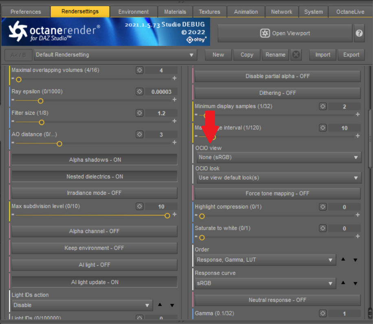Toggle Force tone mapping - OFF
Image resolution: width=373 pixels, height=324 pixels.
click(x=278, y=193)
